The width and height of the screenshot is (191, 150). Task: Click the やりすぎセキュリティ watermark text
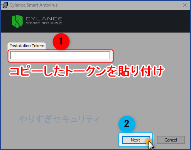click(x=59, y=119)
